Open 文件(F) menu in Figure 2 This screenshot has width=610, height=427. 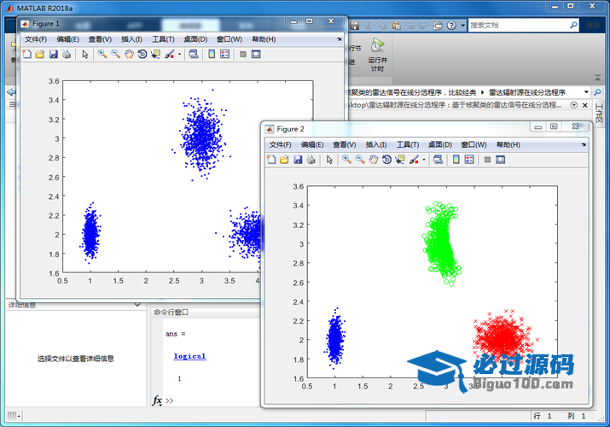[281, 145]
